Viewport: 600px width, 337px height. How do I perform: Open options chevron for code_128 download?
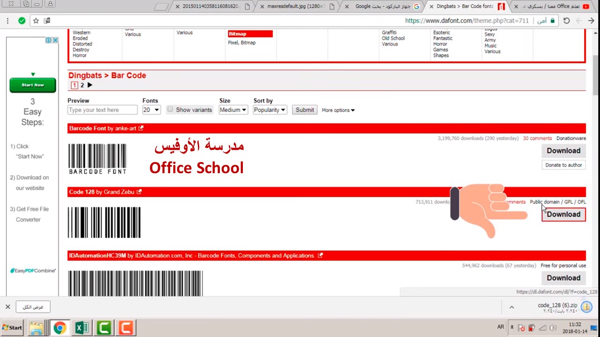point(511,307)
